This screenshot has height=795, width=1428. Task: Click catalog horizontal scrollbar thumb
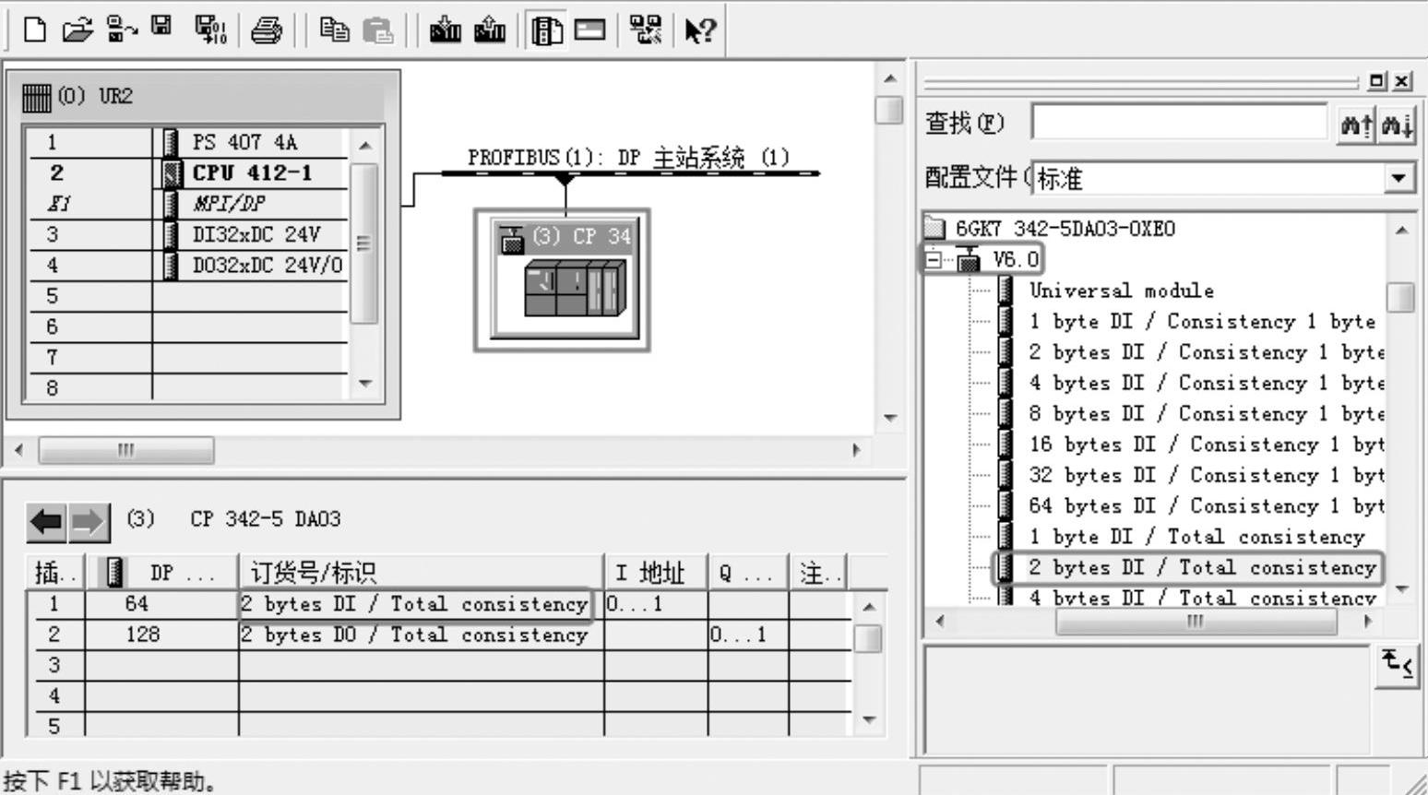(1196, 621)
